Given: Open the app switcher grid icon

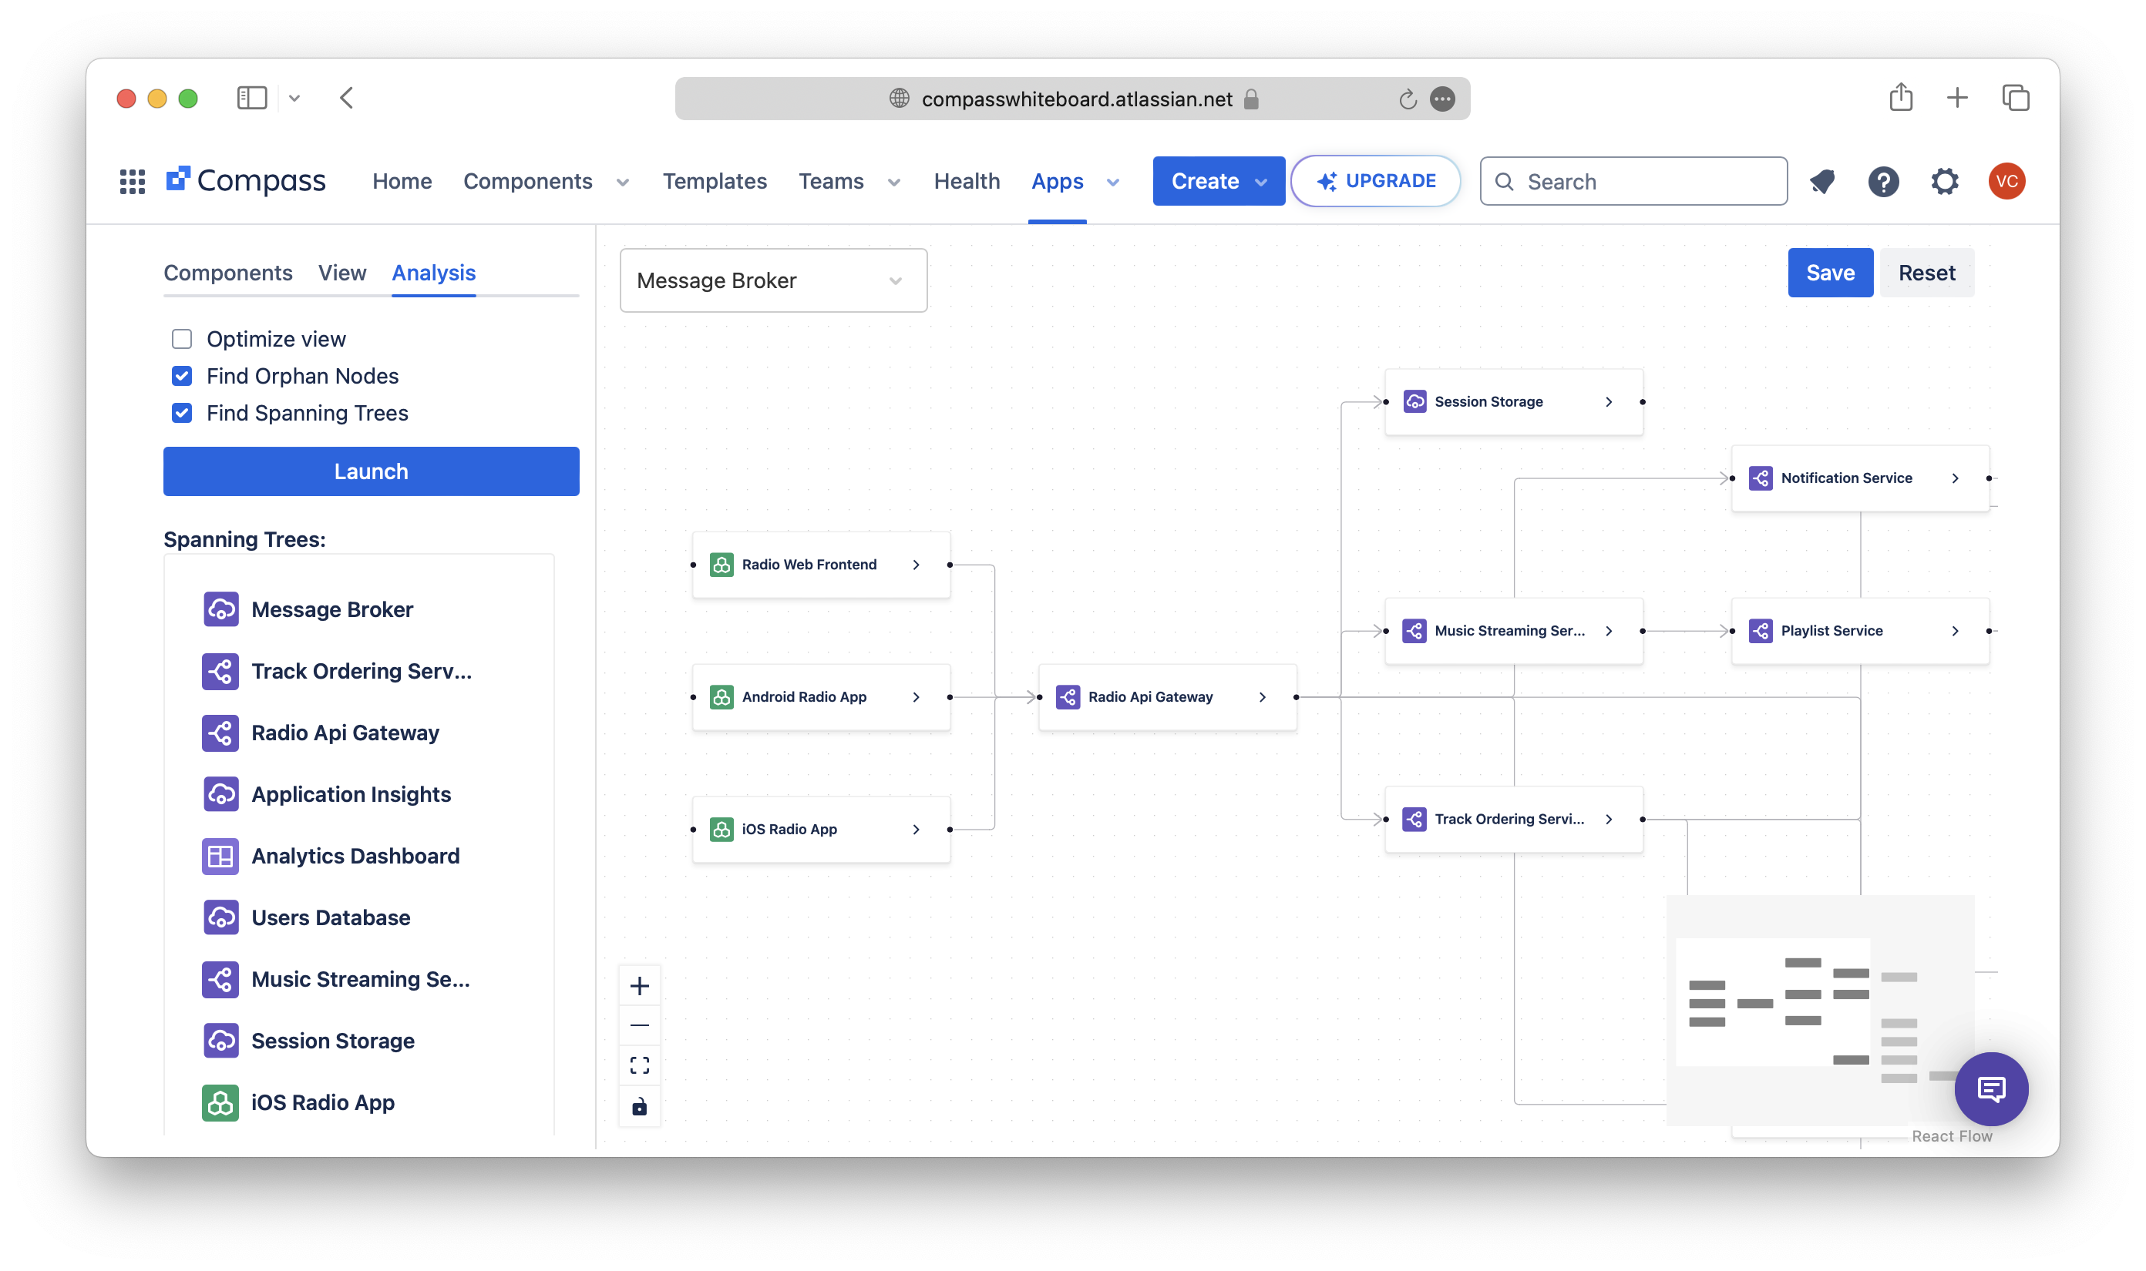Looking at the screenshot, I should point(132,182).
